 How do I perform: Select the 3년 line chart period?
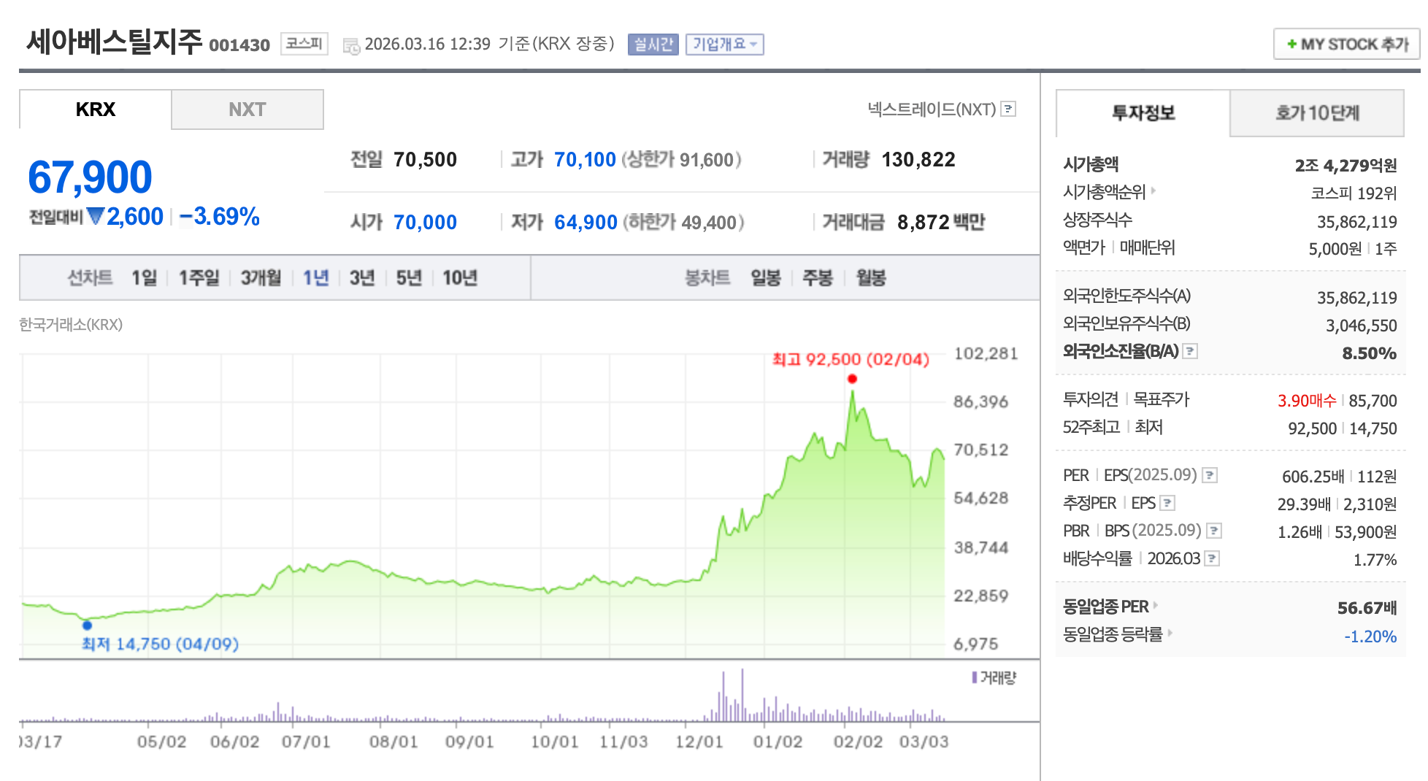click(x=362, y=278)
